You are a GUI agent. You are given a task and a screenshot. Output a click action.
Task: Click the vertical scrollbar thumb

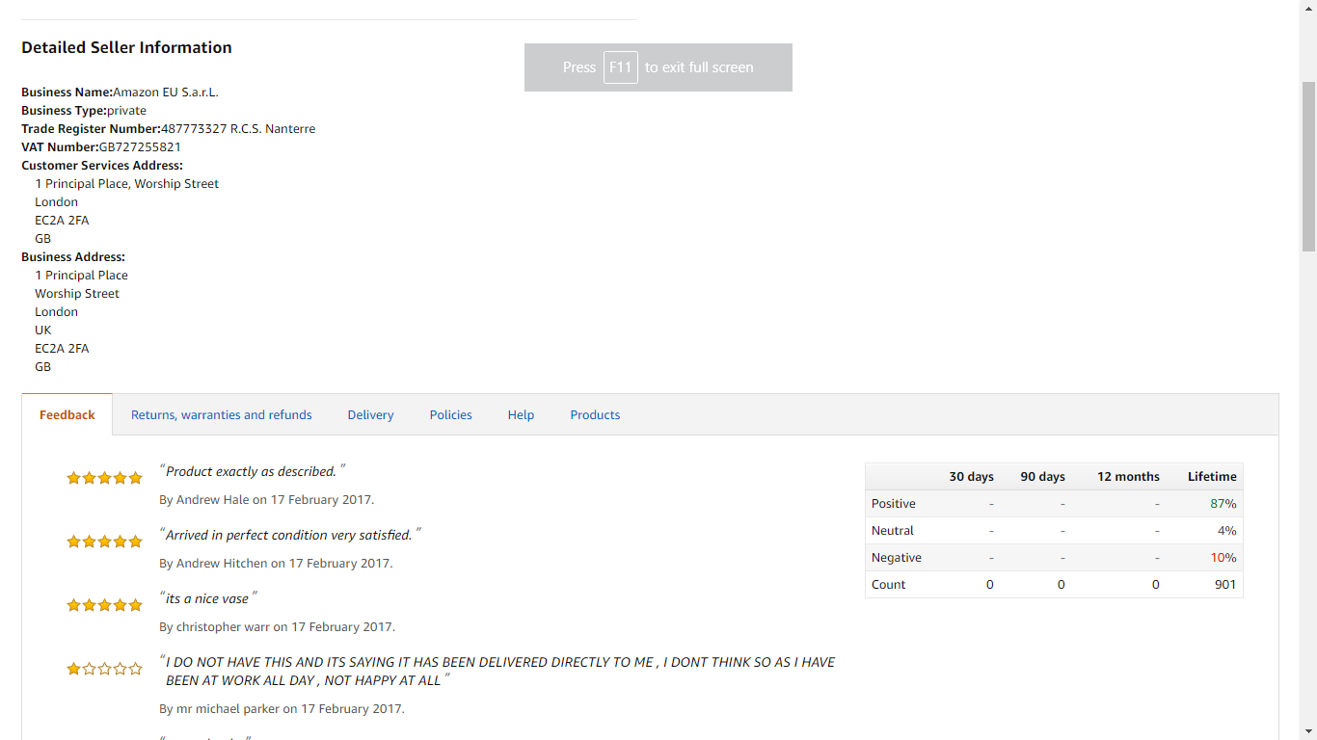click(1308, 166)
